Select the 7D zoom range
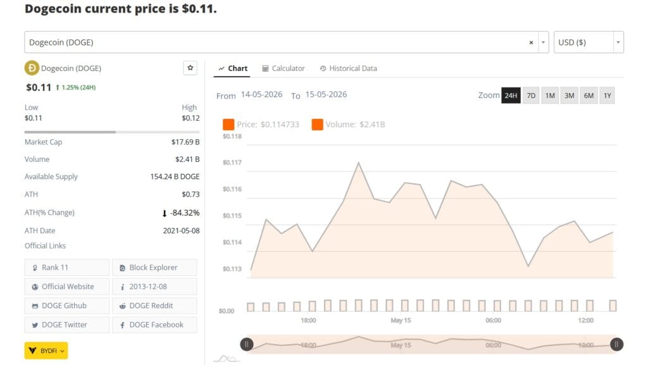 click(531, 96)
